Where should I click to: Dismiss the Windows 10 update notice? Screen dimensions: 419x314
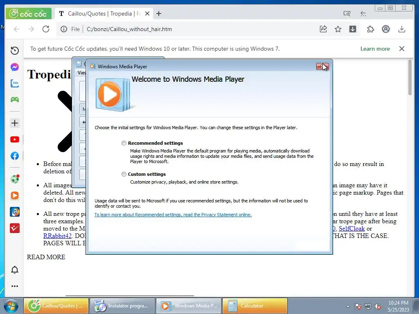click(402, 49)
